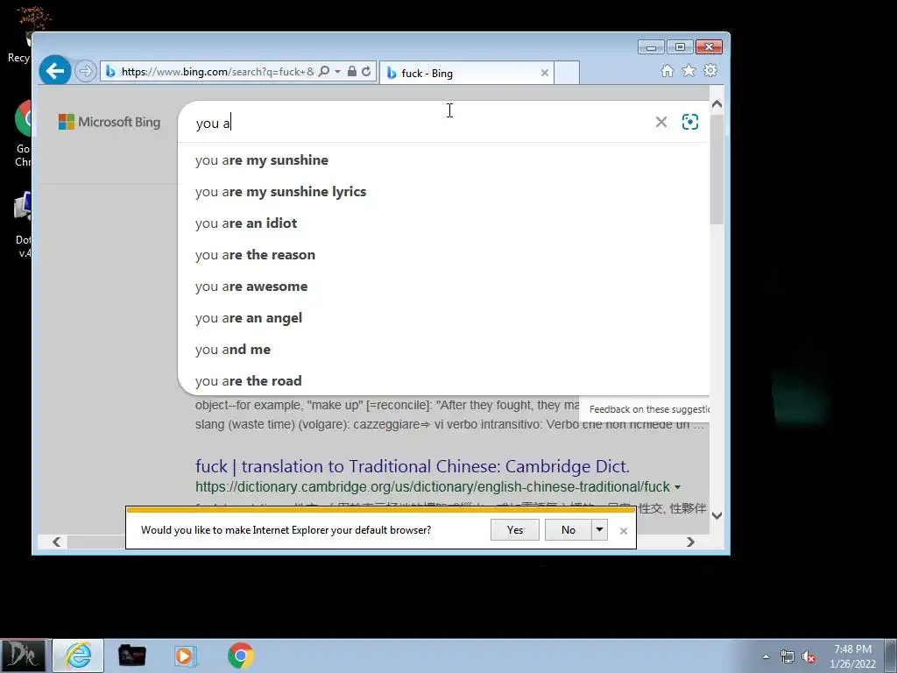Click the Internet Explorer back arrow button

coord(55,71)
